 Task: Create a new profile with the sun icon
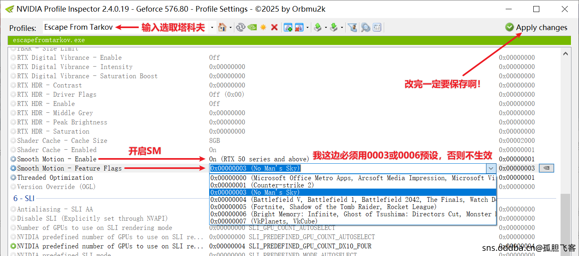(263, 27)
